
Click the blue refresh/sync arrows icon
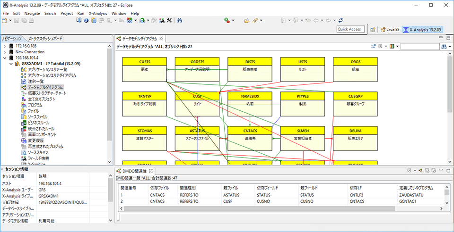(x=341, y=20)
